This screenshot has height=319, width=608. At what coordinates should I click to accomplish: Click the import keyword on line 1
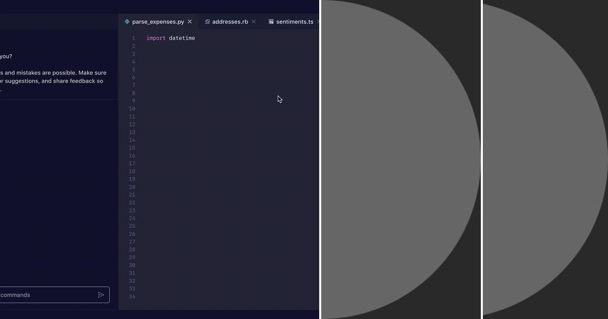click(155, 37)
